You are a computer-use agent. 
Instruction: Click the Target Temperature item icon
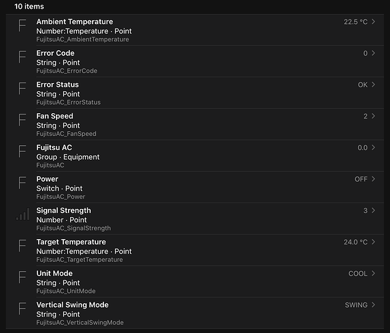pyautogui.click(x=22, y=246)
